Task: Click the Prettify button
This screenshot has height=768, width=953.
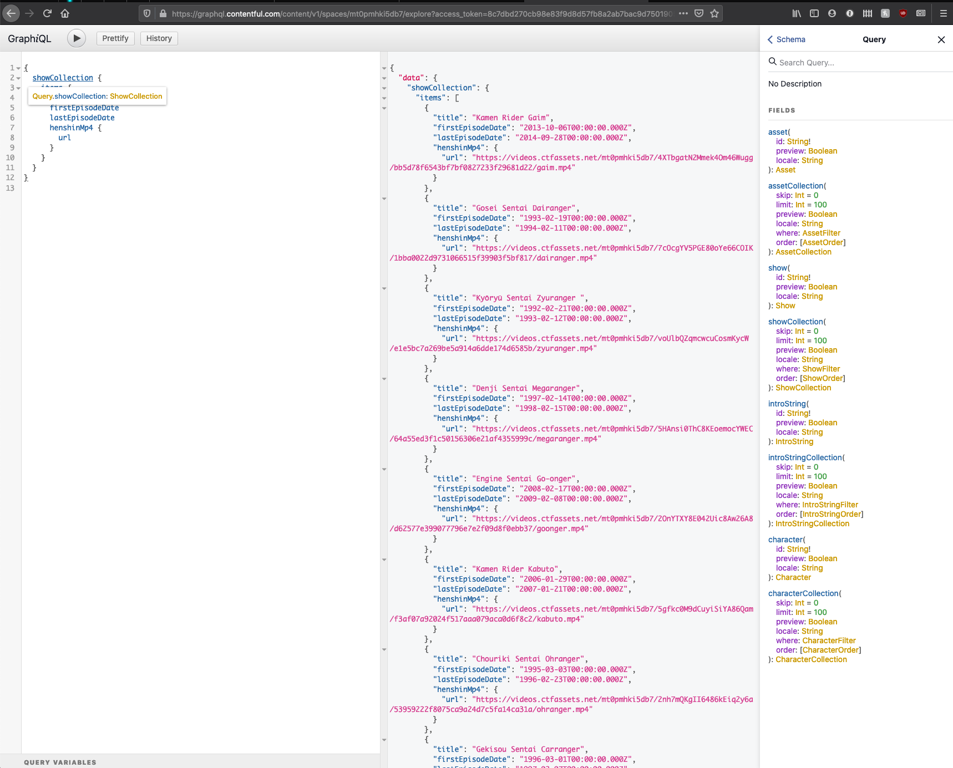Action: pos(115,38)
